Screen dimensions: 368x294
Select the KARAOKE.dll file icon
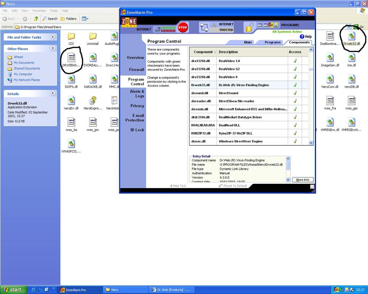point(93,79)
